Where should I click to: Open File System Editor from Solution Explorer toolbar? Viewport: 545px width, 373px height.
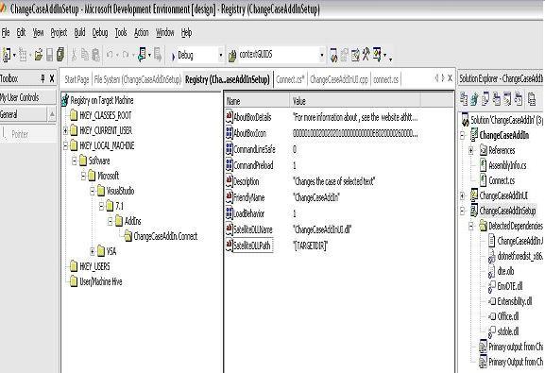(464, 99)
